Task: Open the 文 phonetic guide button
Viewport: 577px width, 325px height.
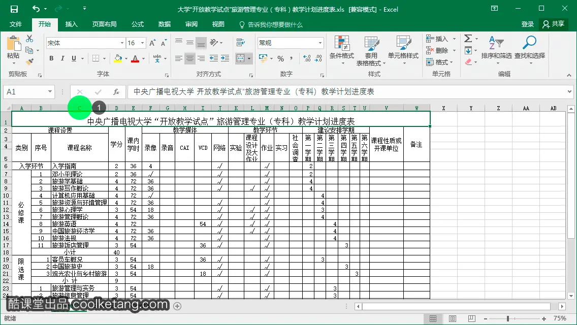Action: coord(157,58)
